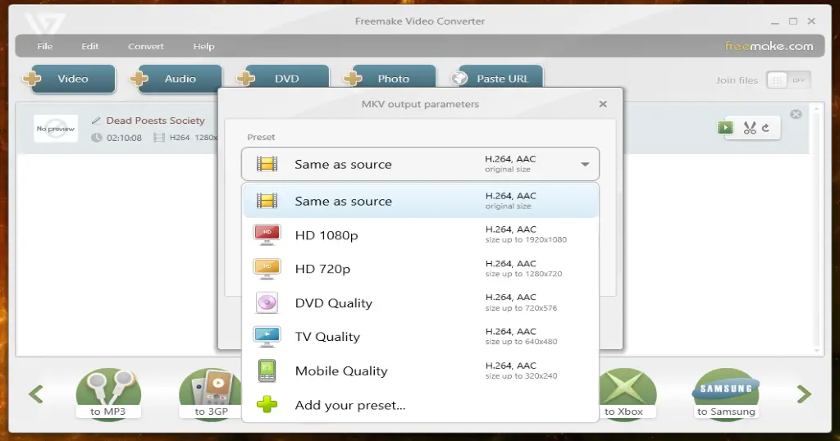
Task: Rename using the pencil edit icon
Action: point(96,120)
